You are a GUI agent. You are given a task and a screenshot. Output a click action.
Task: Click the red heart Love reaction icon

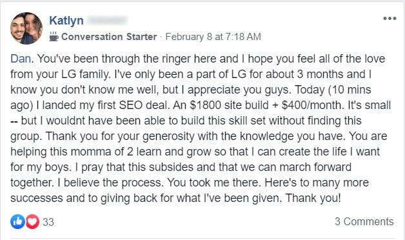pos(32,222)
